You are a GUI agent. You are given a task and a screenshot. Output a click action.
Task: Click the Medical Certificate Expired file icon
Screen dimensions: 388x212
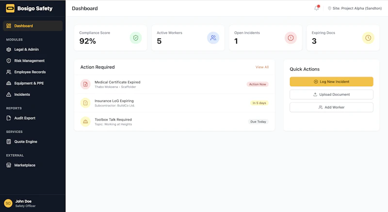tap(85, 84)
